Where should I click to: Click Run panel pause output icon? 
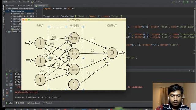click(7, 81)
